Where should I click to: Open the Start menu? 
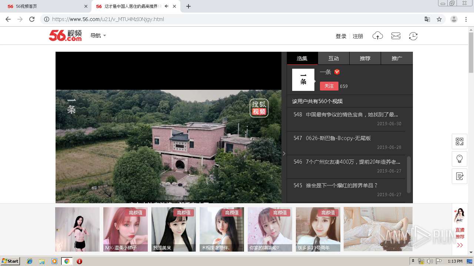10,261
